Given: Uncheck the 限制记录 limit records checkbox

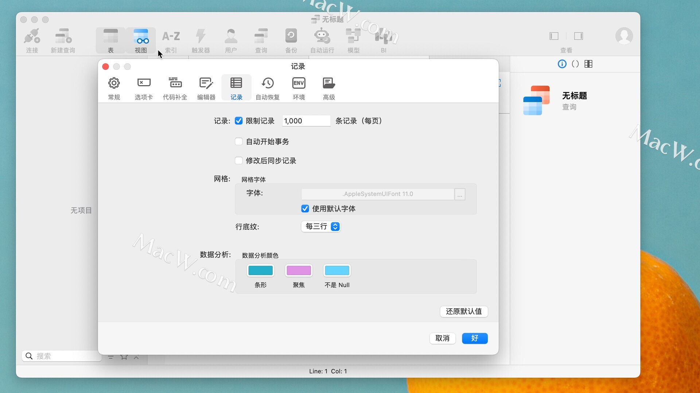Looking at the screenshot, I should click(x=239, y=121).
